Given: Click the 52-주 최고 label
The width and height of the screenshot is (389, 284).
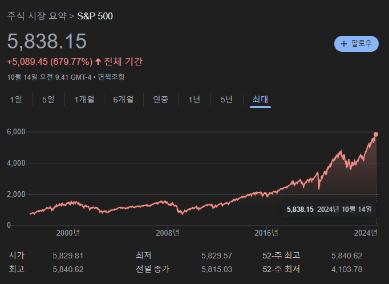Looking at the screenshot, I should click(x=281, y=256).
